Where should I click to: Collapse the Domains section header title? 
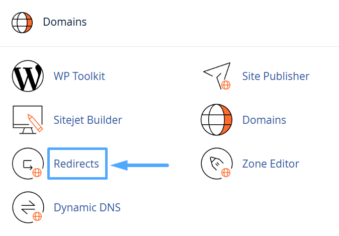64,22
